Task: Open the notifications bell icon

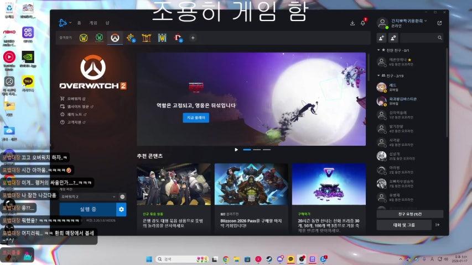Action: pyautogui.click(x=363, y=23)
